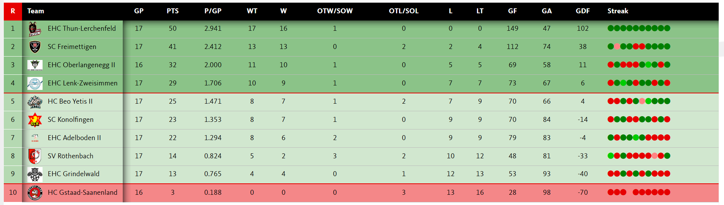Image resolution: width=724 pixels, height=205 pixels.
Task: Click the EHC Lenk-Zweisimmen team logo
Action: click(35, 83)
